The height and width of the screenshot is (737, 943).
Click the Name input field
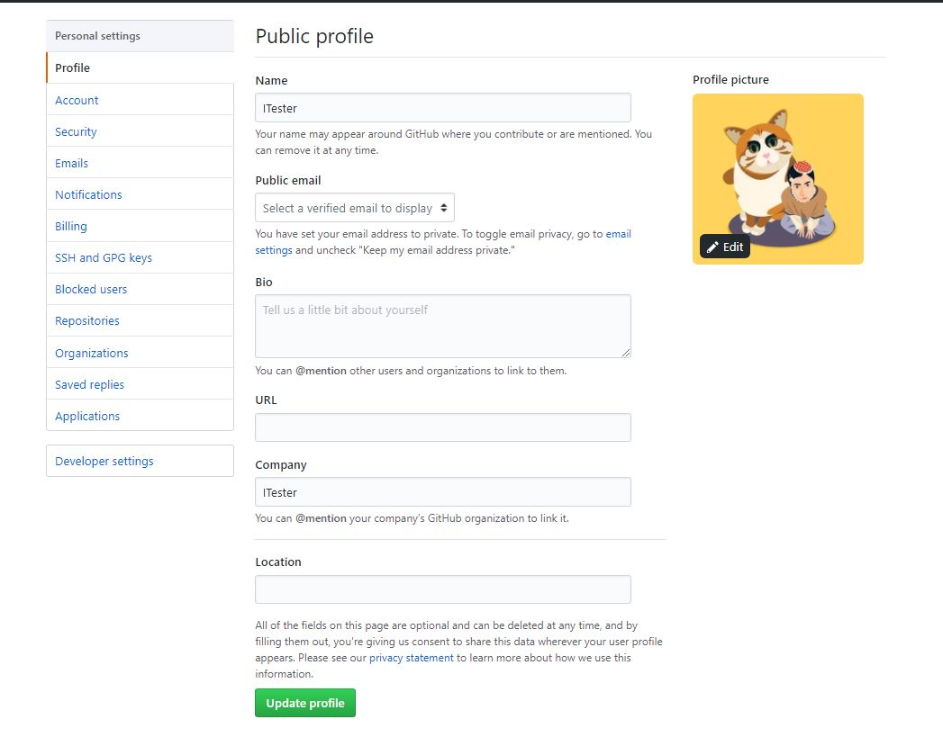[x=442, y=108]
